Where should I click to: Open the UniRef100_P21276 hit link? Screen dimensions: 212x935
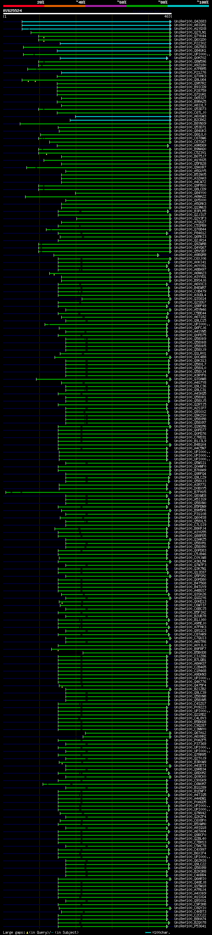coord(190,73)
